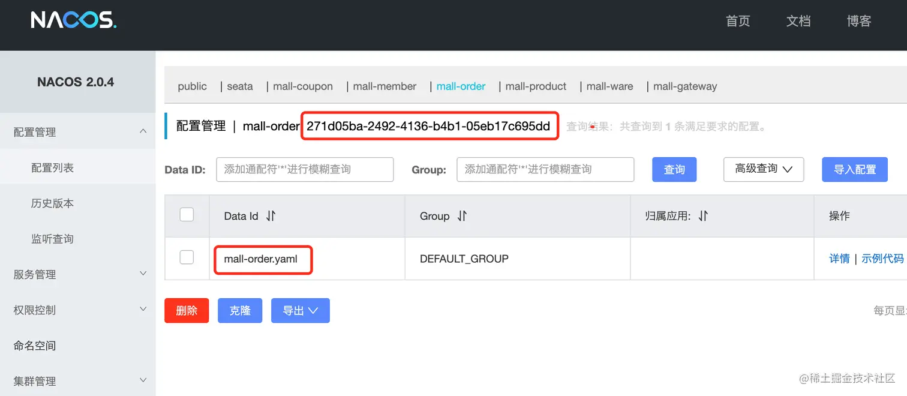Collapse the 配置管理 sidebar section
Viewport: 907px width, 396px height.
[143, 131]
